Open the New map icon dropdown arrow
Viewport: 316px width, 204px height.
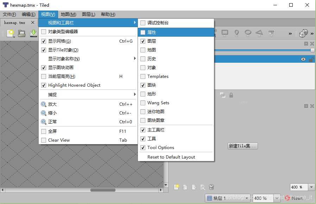pos(14,37)
